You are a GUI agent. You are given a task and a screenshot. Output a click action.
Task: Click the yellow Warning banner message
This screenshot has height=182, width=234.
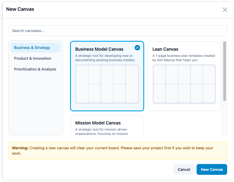[x=117, y=151]
